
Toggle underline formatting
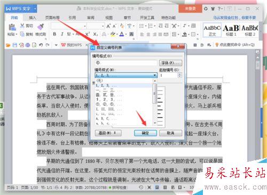[x=69, y=34]
